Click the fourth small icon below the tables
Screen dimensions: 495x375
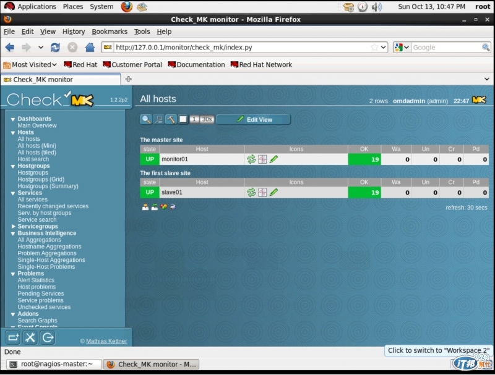point(173,207)
